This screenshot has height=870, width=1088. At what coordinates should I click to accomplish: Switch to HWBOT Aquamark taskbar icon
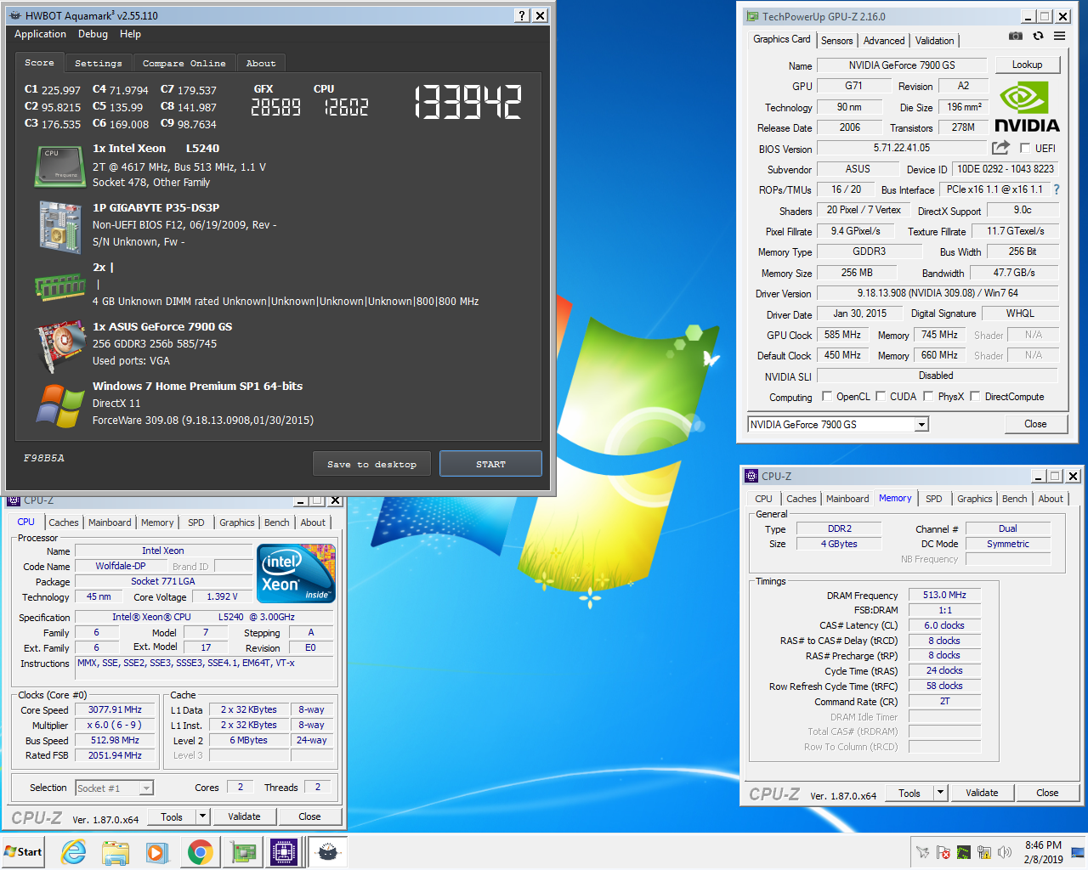[x=327, y=851]
